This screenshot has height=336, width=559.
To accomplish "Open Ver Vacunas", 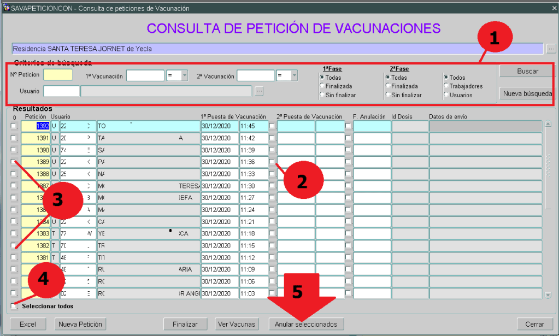I will point(236,324).
